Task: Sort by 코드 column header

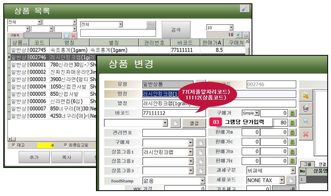Action: tap(39, 43)
